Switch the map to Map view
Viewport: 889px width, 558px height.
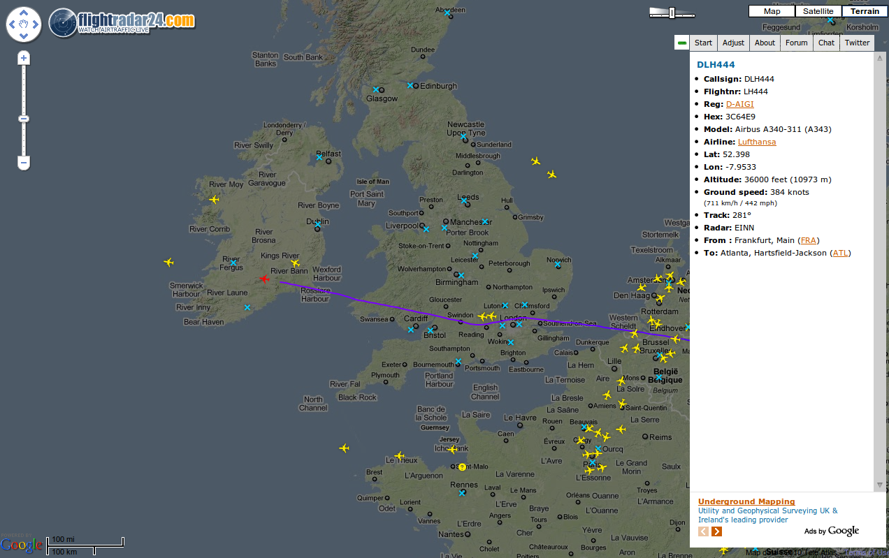[x=772, y=11]
